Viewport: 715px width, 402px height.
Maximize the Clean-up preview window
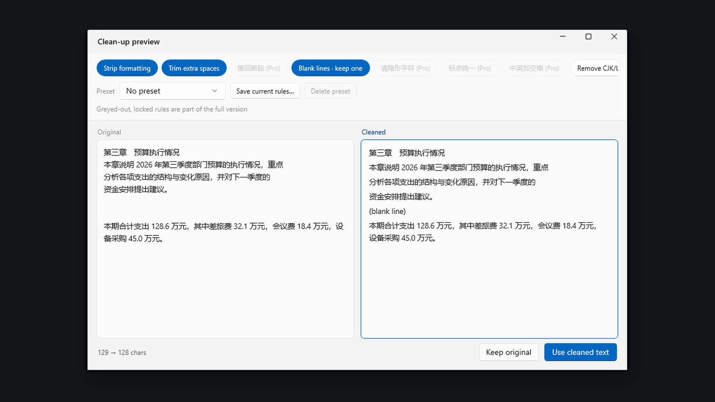588,36
